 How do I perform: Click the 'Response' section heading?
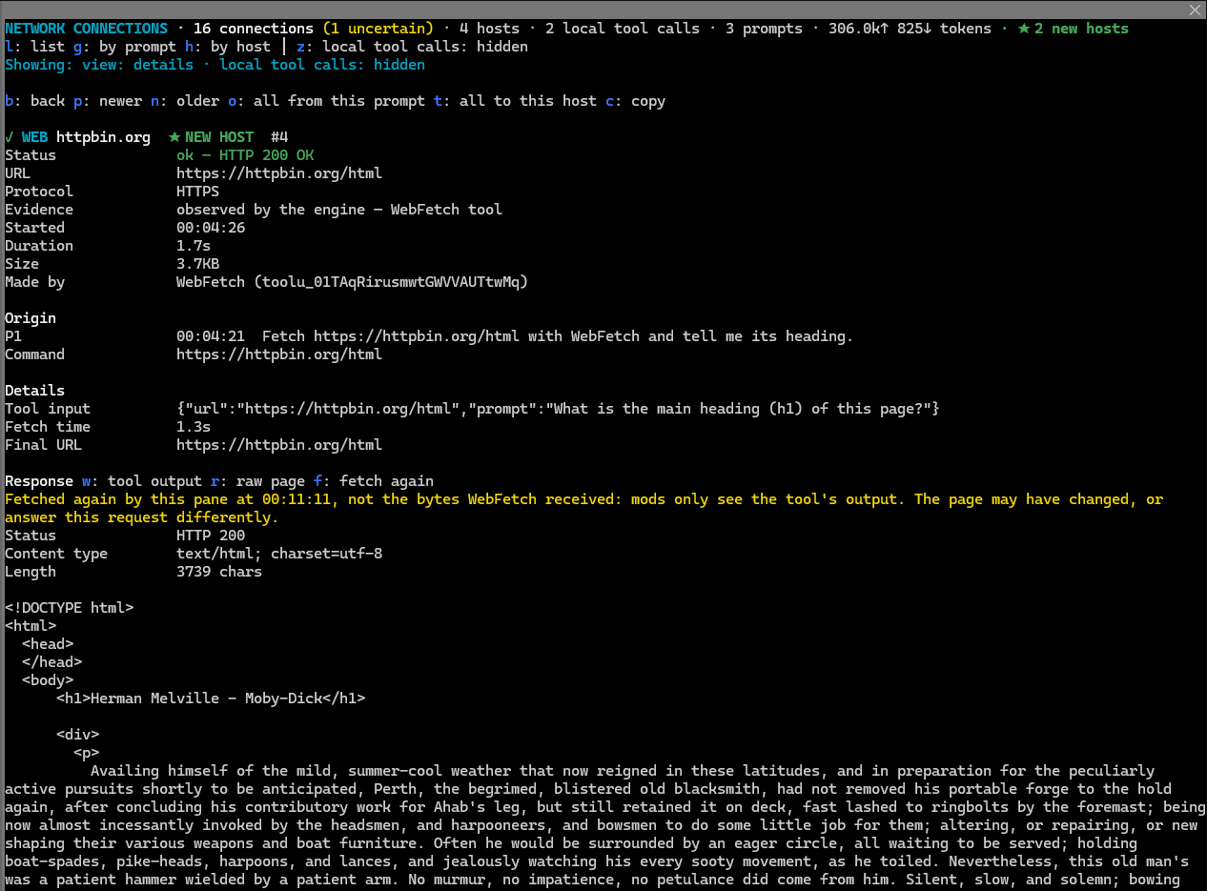38,480
